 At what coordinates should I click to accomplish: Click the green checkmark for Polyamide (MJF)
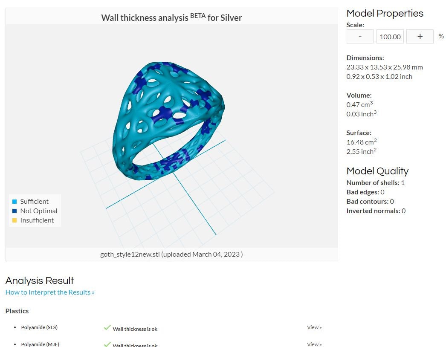[x=107, y=344]
